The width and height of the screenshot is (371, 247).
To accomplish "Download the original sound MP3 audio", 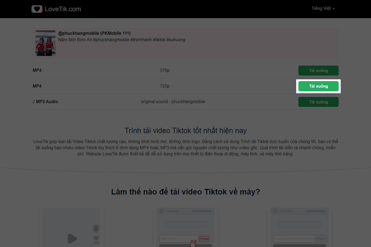I will (x=318, y=102).
